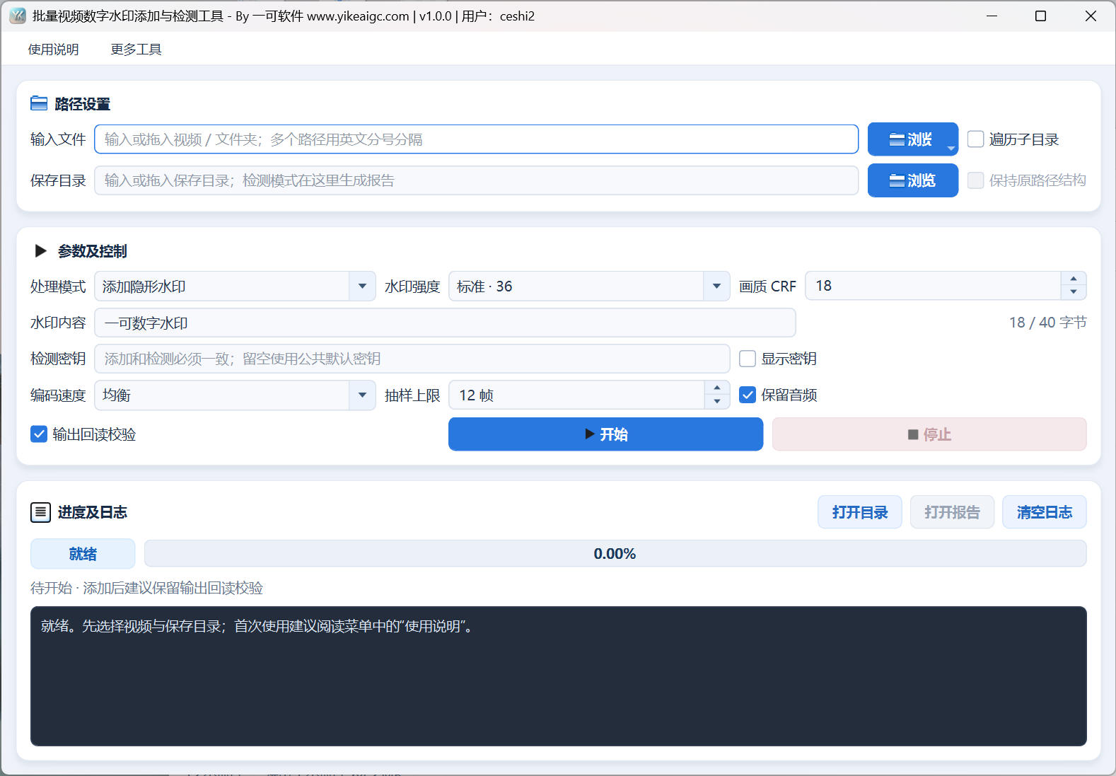Click the 开始 start button

pos(605,434)
